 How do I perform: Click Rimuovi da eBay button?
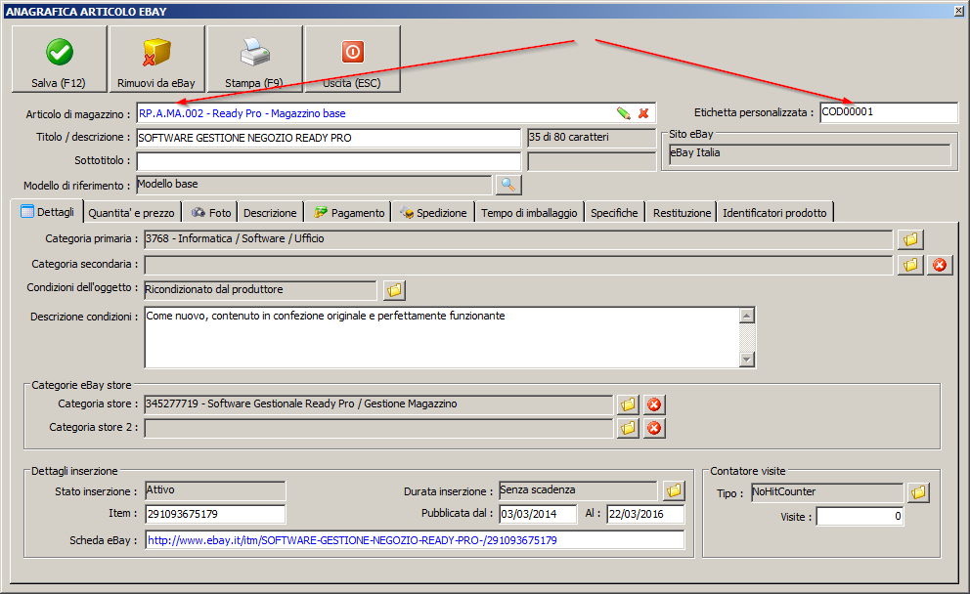coord(156,60)
